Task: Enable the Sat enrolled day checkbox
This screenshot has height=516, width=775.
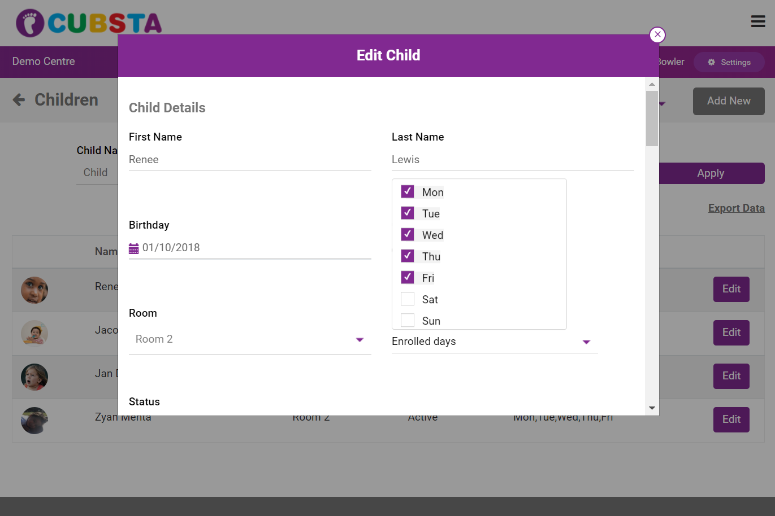Action: click(408, 299)
